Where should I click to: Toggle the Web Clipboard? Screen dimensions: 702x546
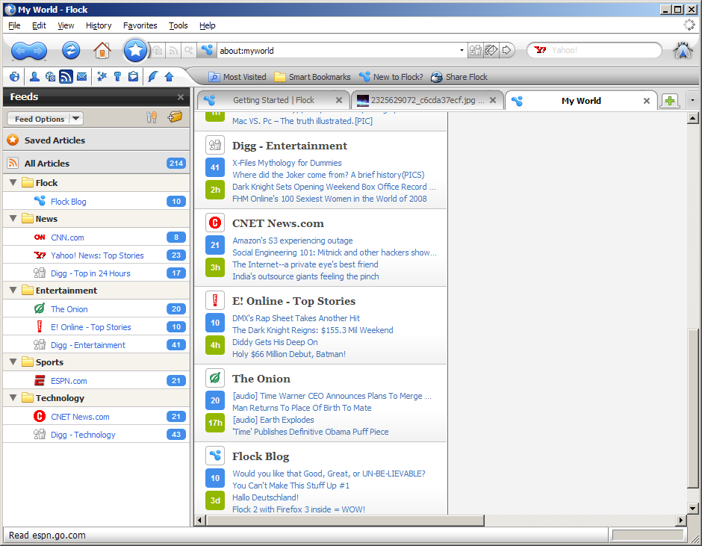coord(133,77)
